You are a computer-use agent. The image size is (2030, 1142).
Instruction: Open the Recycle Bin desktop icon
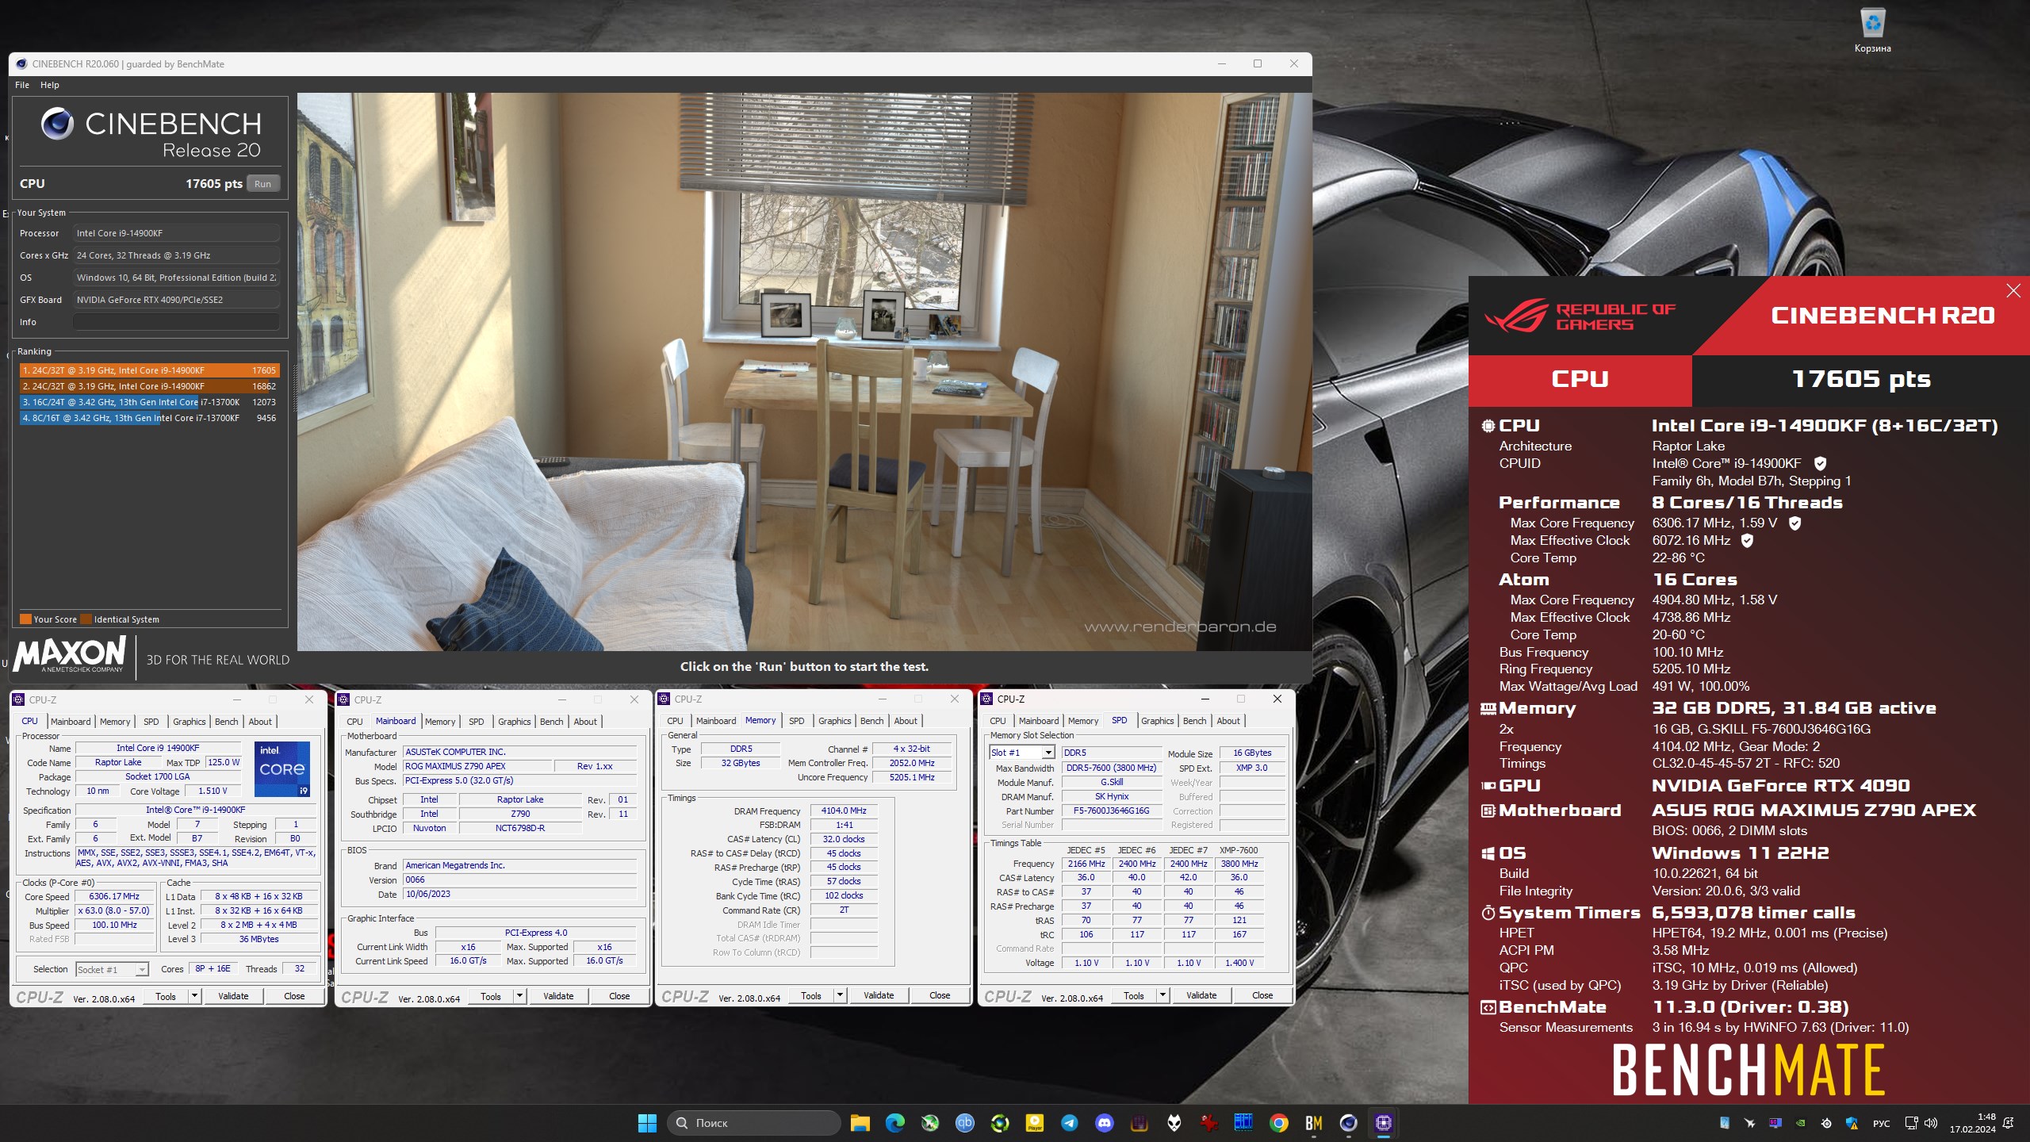click(x=1872, y=30)
